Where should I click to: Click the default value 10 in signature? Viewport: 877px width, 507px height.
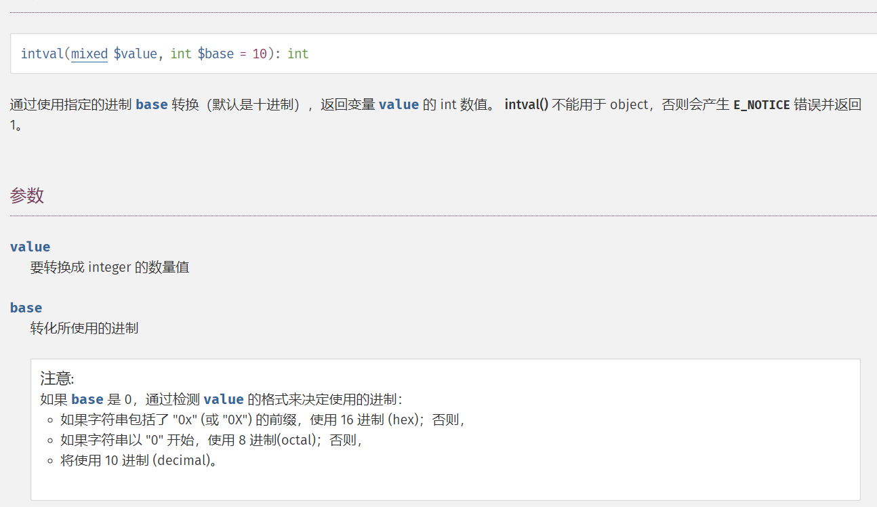[260, 54]
